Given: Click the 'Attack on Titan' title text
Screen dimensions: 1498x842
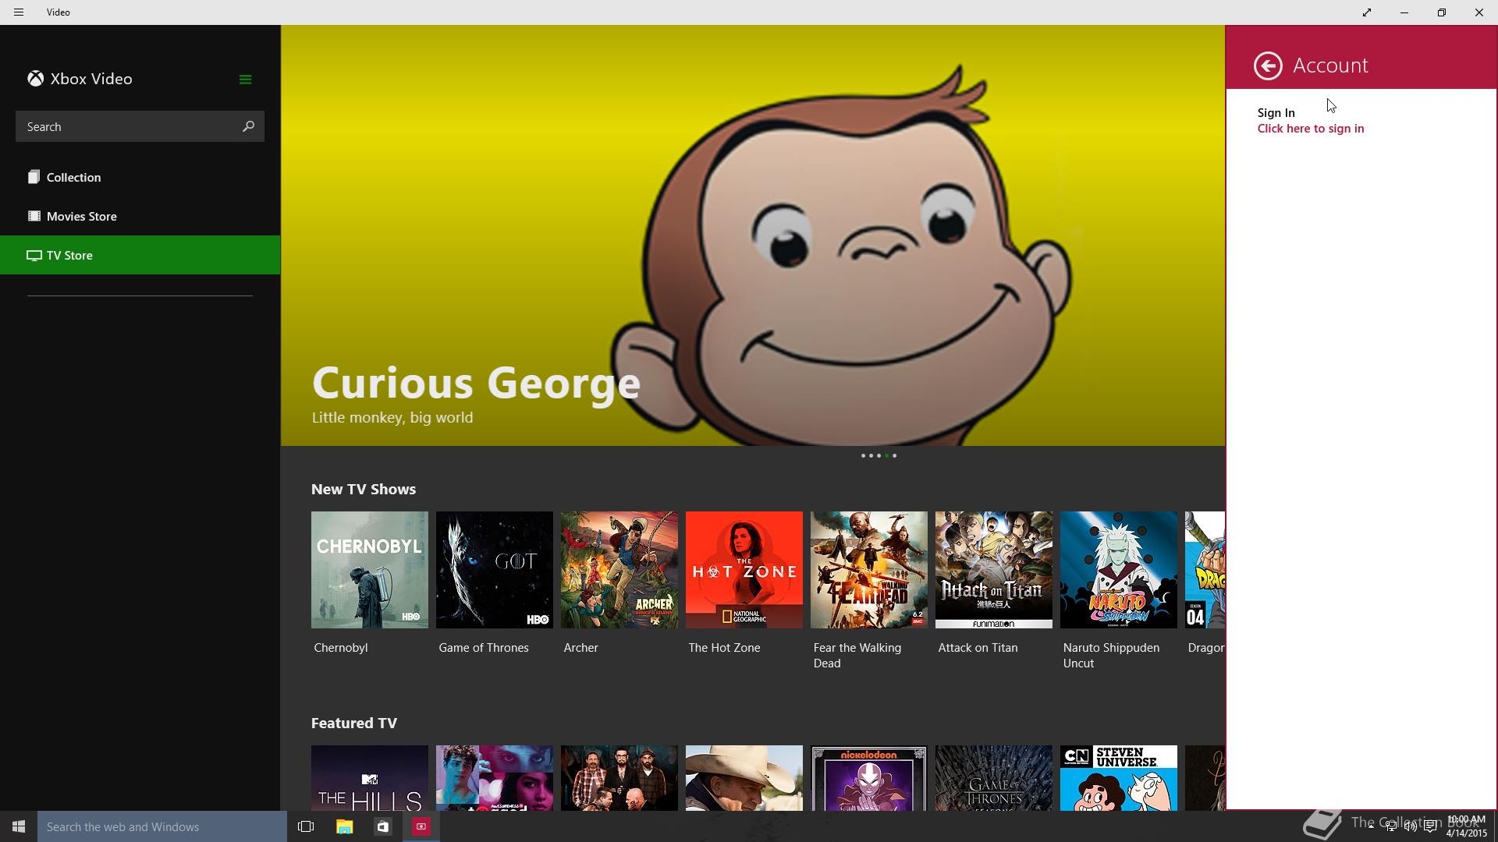Looking at the screenshot, I should point(978,648).
